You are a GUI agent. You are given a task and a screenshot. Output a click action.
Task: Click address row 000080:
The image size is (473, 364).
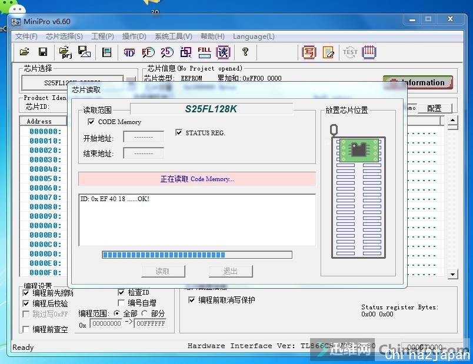click(x=45, y=207)
